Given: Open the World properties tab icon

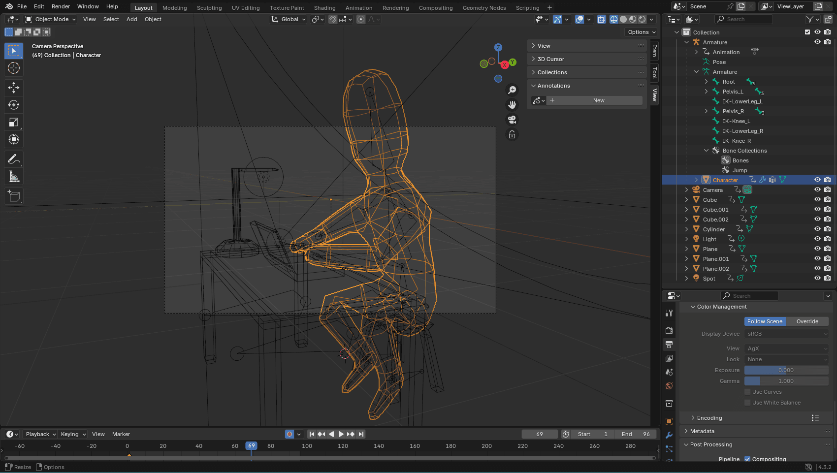Looking at the screenshot, I should (669, 386).
